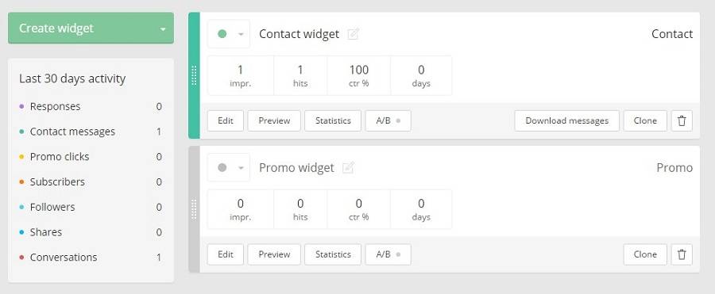Delete the Promo widget with trash icon

click(682, 254)
